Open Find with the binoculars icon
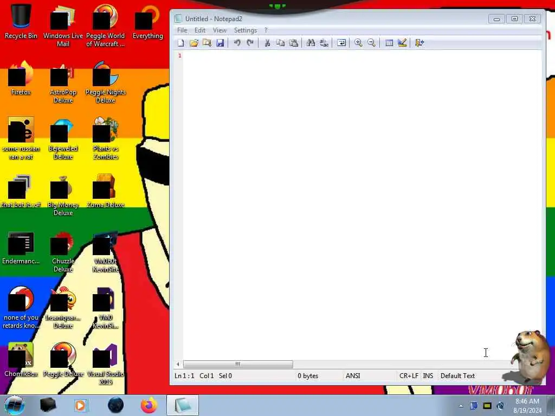Viewport: 555px width, 416px height. coord(311,43)
